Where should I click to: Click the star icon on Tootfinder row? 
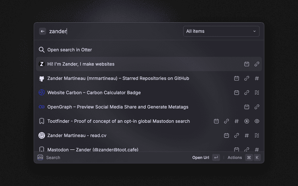coord(247,121)
